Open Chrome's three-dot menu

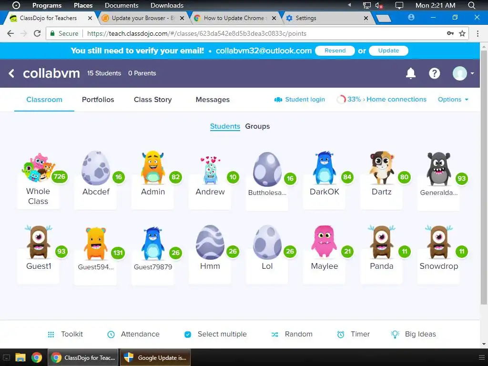478,33
